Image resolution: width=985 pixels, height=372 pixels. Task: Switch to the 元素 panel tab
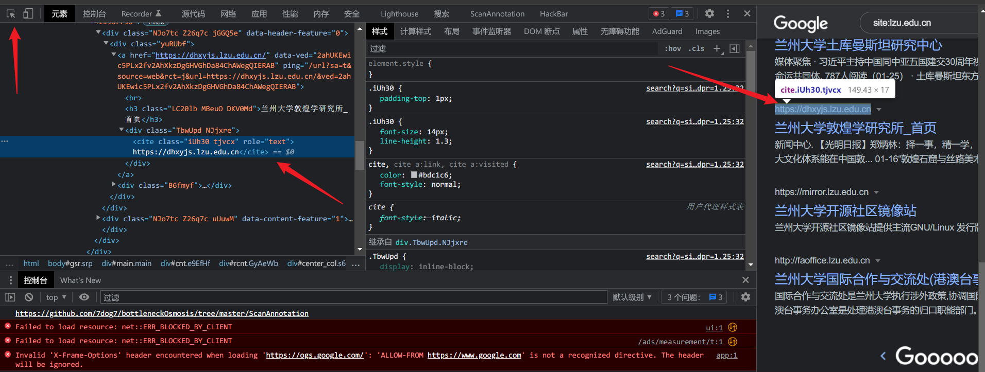point(59,14)
